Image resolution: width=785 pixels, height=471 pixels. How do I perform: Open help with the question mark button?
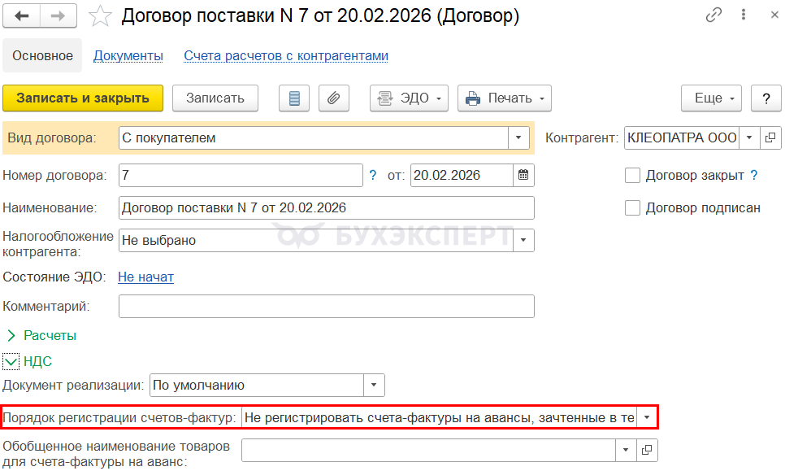[x=766, y=98]
